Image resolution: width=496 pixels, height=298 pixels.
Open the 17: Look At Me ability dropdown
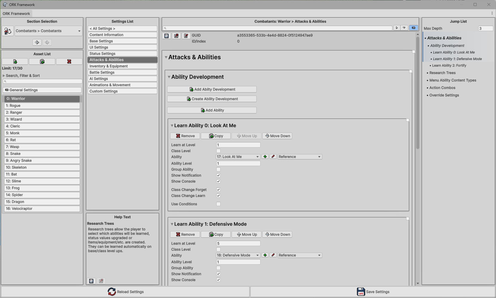click(238, 157)
